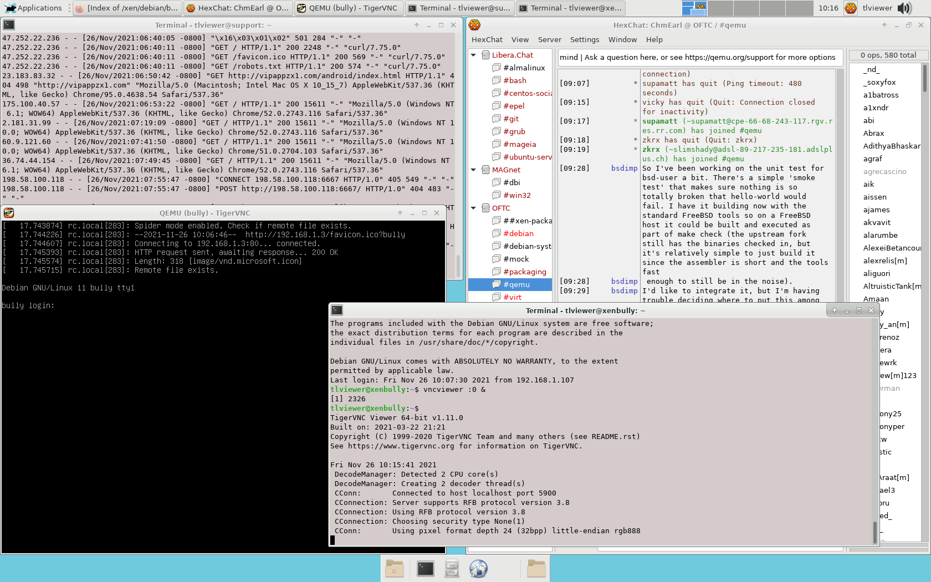Select the MAGnet server entry
The width and height of the screenshot is (931, 582).
506,170
